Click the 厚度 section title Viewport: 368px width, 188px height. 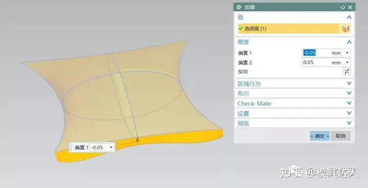pos(243,42)
